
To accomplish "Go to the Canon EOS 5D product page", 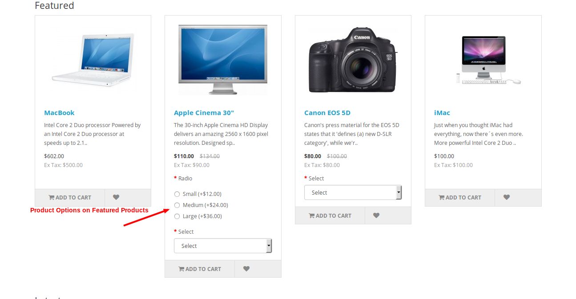I will 327,113.
